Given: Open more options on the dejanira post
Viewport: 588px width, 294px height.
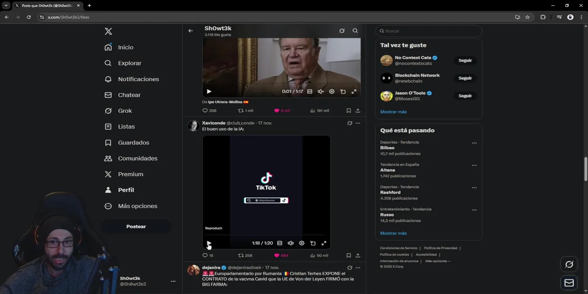Looking at the screenshot, I should [358, 268].
